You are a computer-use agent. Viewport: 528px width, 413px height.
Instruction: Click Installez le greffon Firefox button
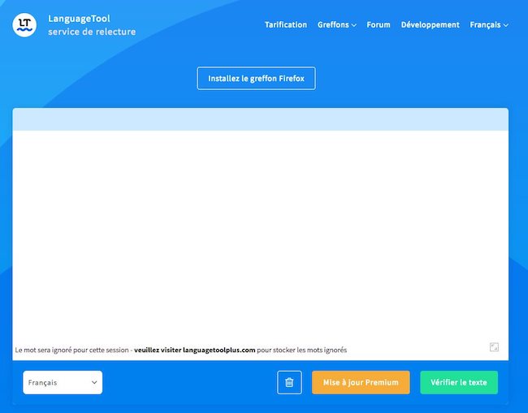[256, 79]
